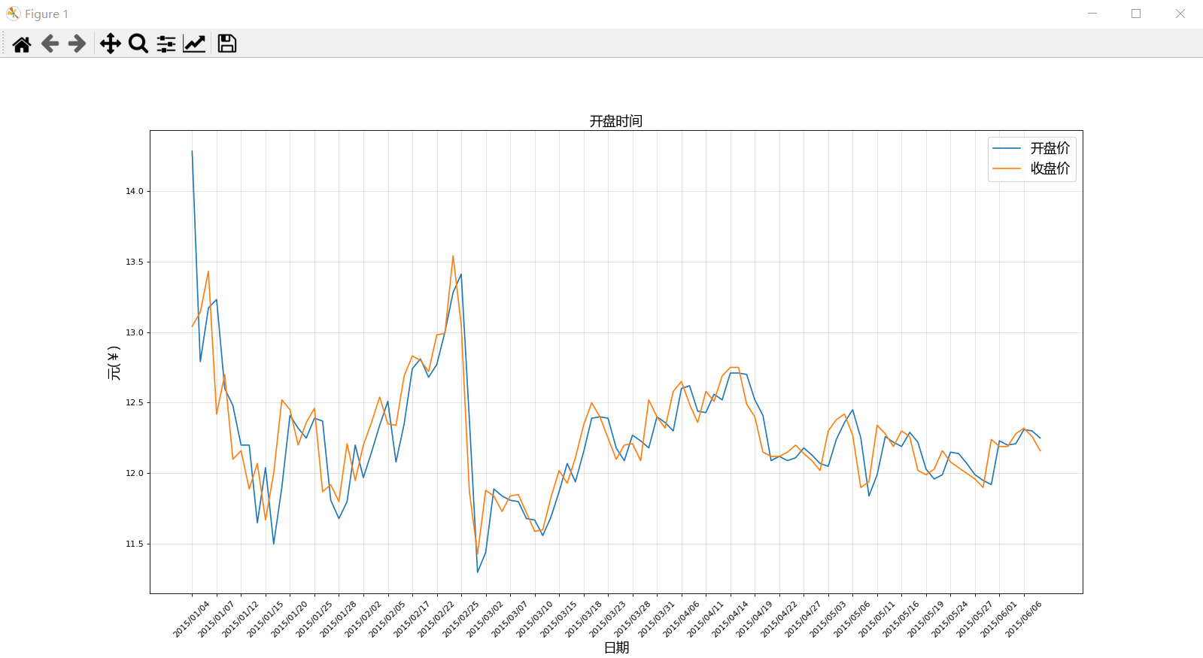Click the 2015/01/12 date tick label
This screenshot has width=1203, height=658.
point(240,620)
